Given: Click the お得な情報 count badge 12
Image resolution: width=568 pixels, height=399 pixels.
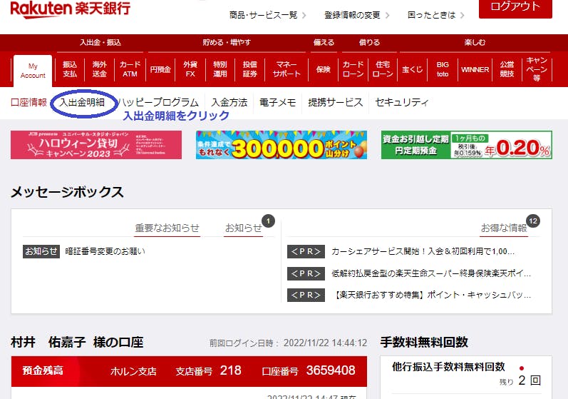Looking at the screenshot, I should click(533, 221).
